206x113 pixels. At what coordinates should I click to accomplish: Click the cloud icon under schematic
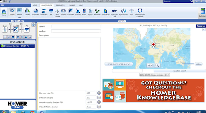click(x=26, y=37)
